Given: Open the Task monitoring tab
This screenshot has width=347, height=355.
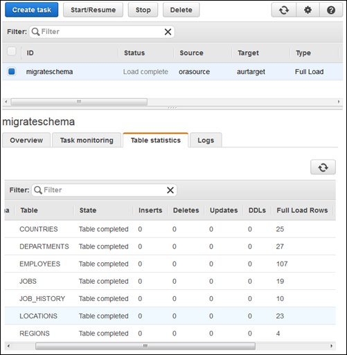Looking at the screenshot, I should tap(87, 140).
